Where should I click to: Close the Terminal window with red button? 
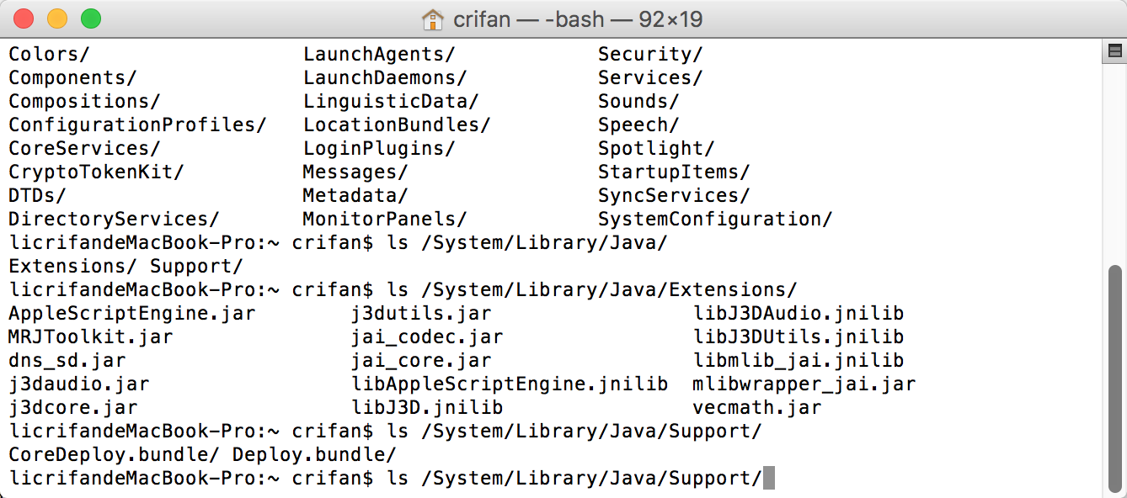24,19
